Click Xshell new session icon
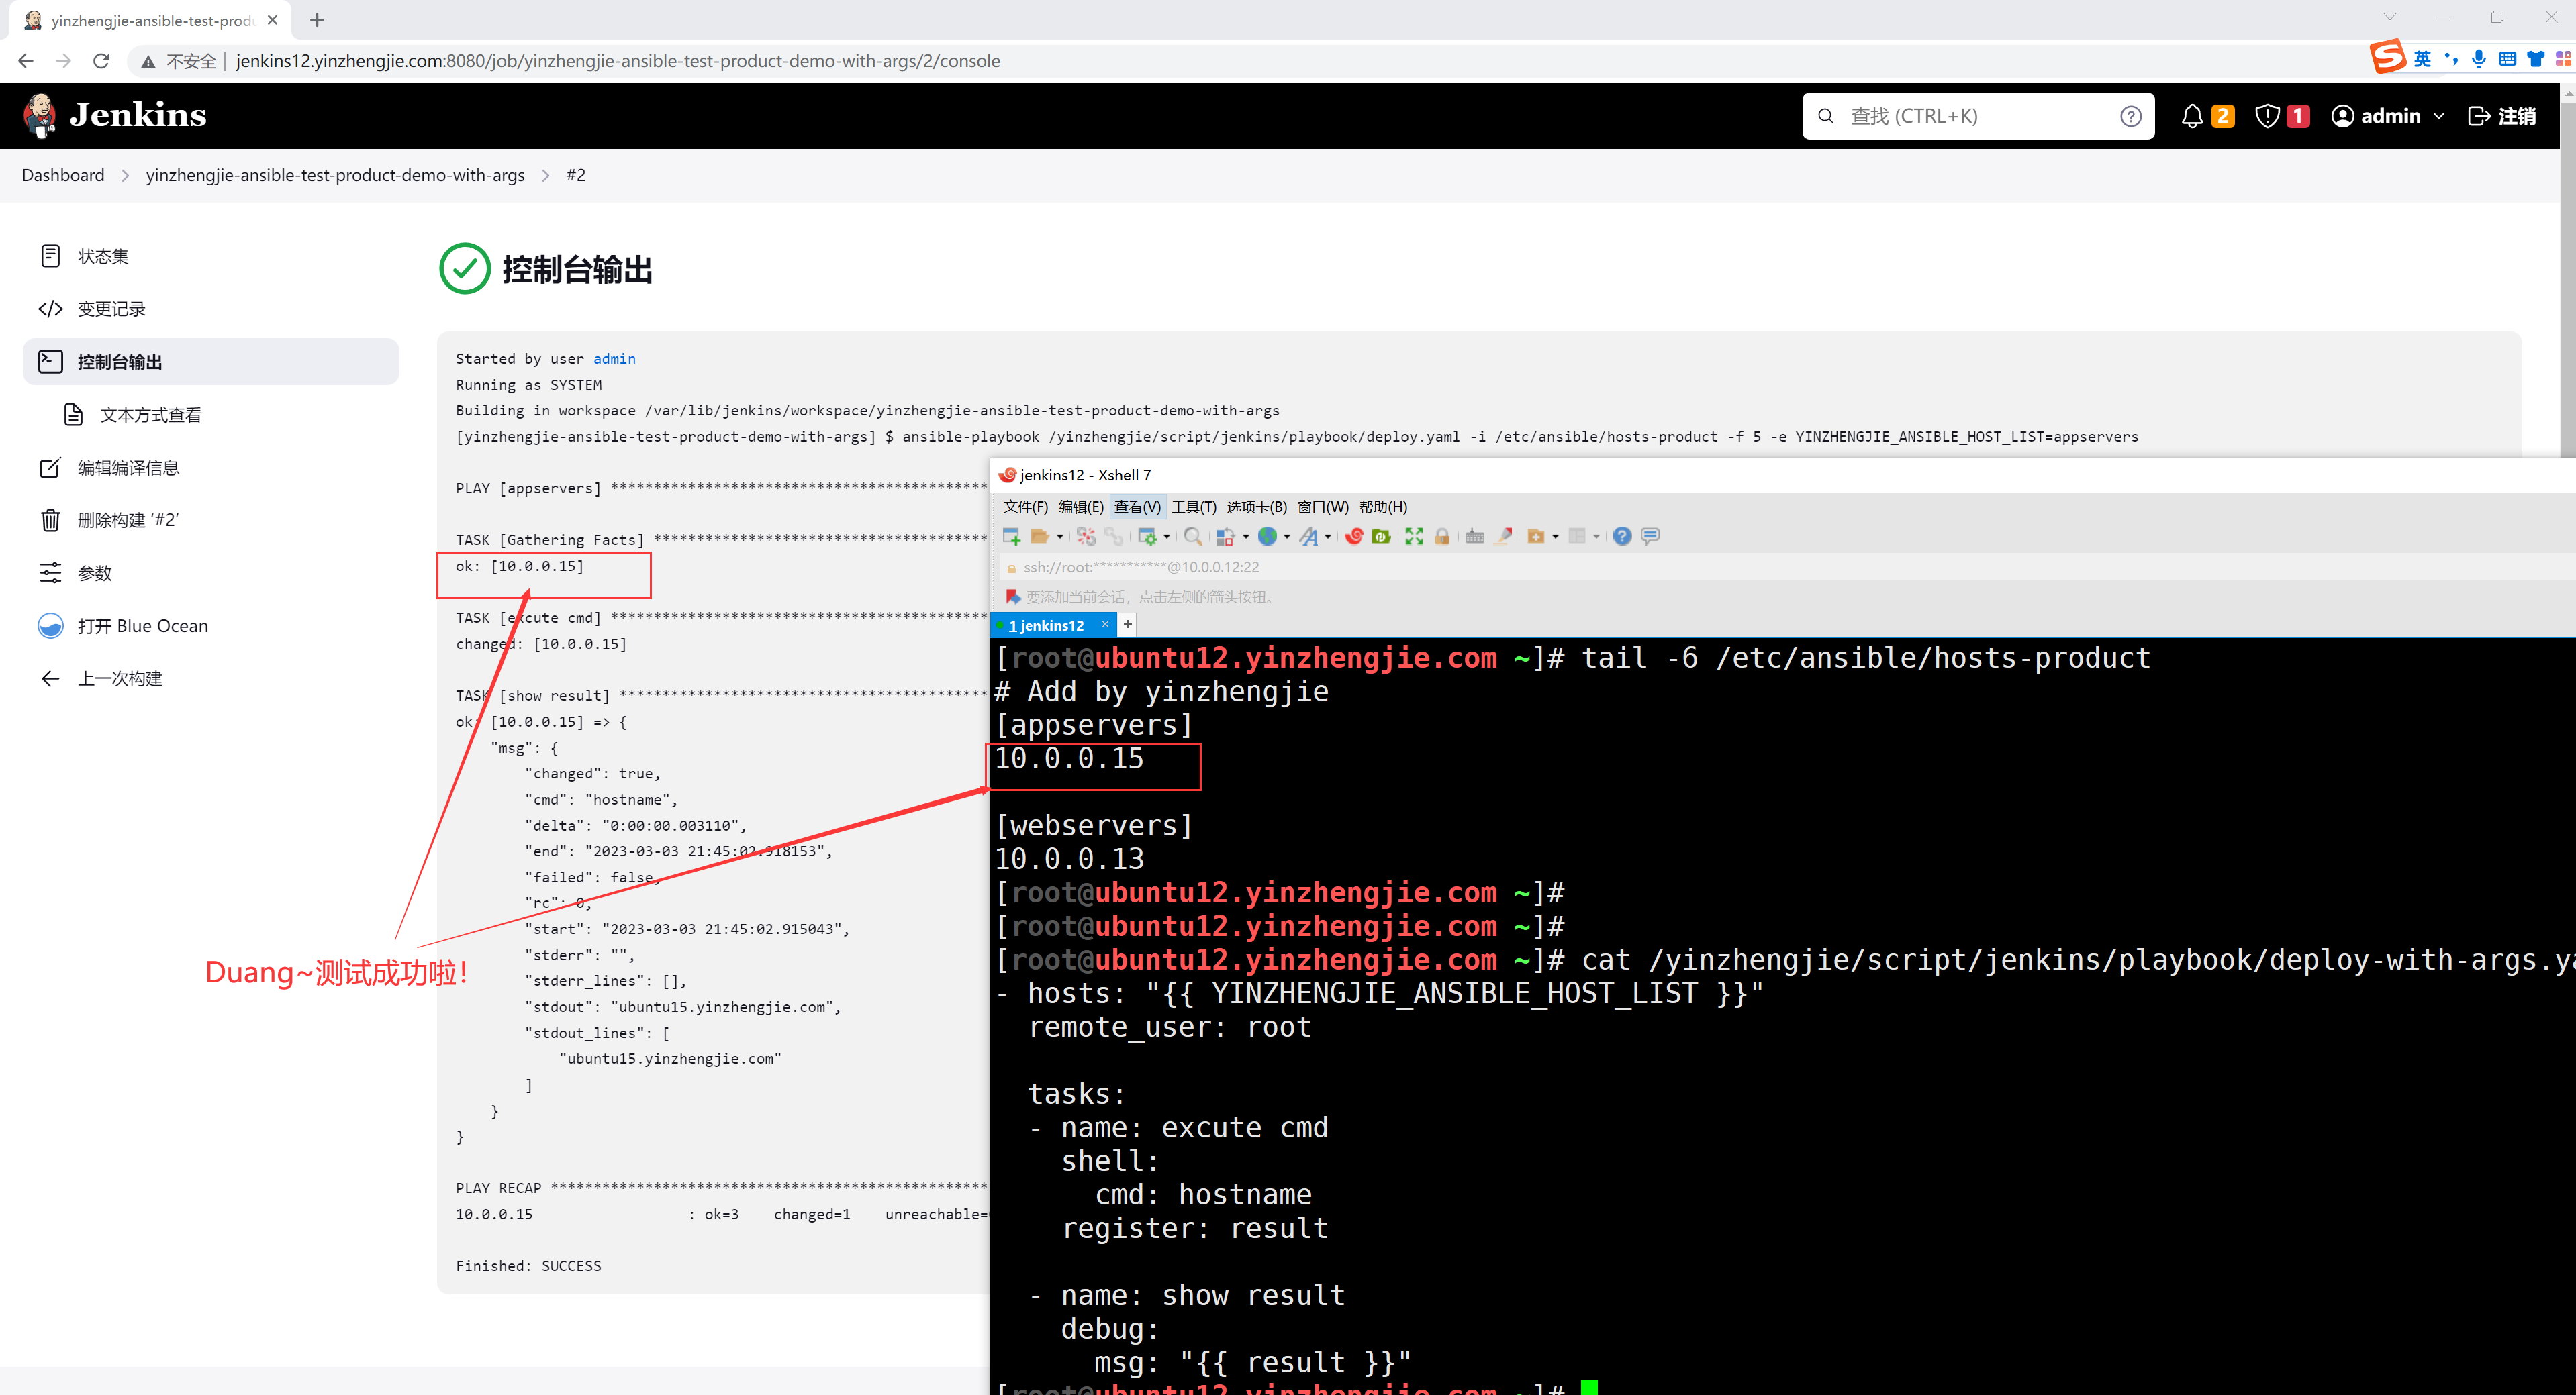The width and height of the screenshot is (2576, 1395). 1011,537
